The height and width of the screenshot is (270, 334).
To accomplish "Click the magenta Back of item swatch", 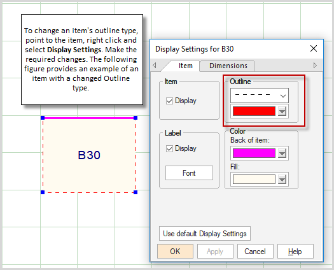I will coord(254,153).
